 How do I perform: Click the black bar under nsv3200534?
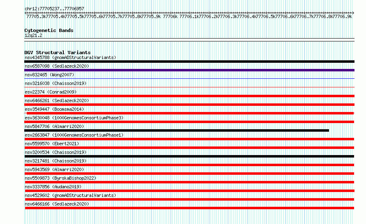[x=189, y=156]
